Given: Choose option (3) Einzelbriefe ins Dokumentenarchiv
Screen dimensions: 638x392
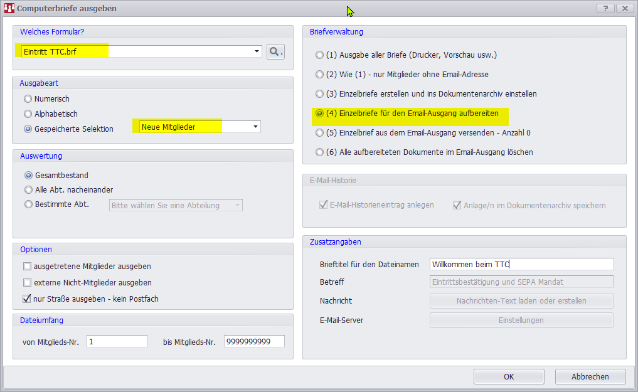Looking at the screenshot, I should (x=320, y=94).
